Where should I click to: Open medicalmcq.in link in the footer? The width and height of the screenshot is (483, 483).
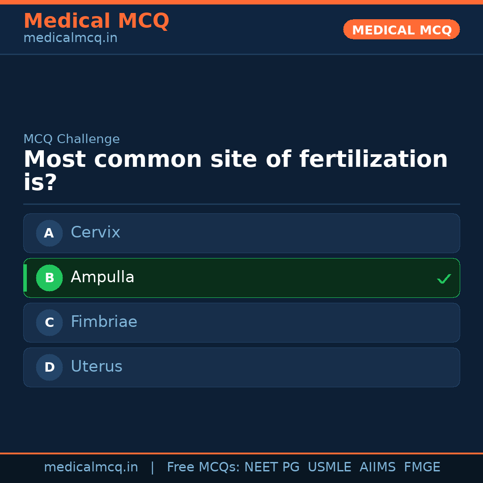91,467
